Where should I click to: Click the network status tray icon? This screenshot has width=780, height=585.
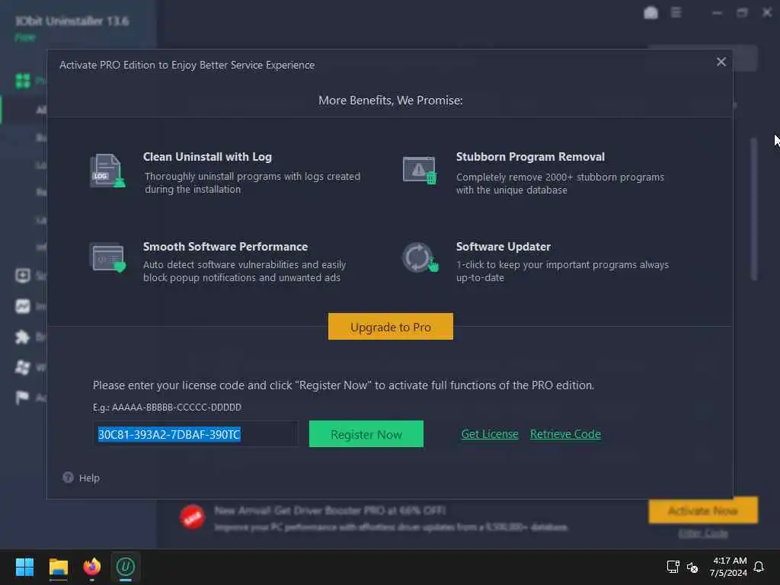673,567
